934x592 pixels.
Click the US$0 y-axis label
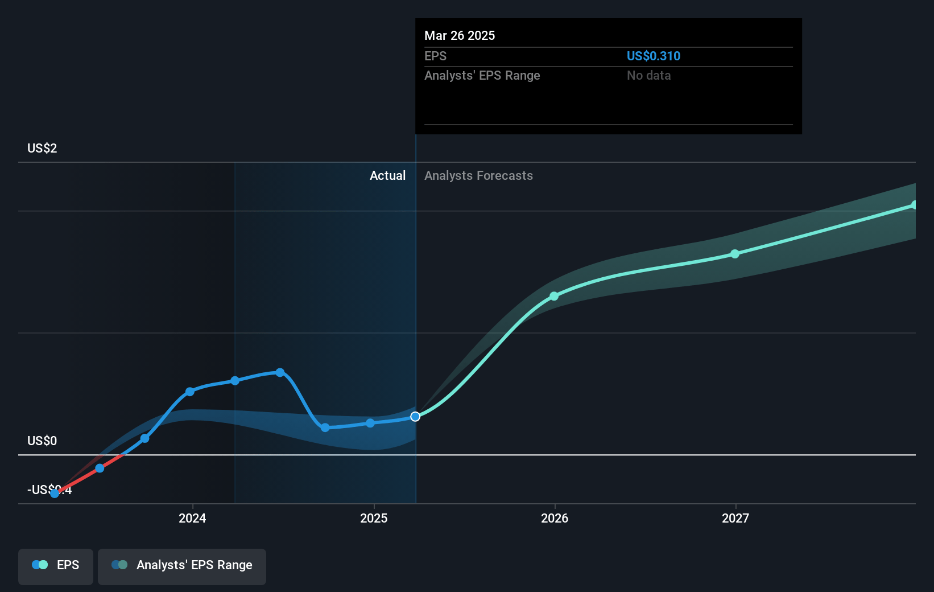pyautogui.click(x=42, y=441)
